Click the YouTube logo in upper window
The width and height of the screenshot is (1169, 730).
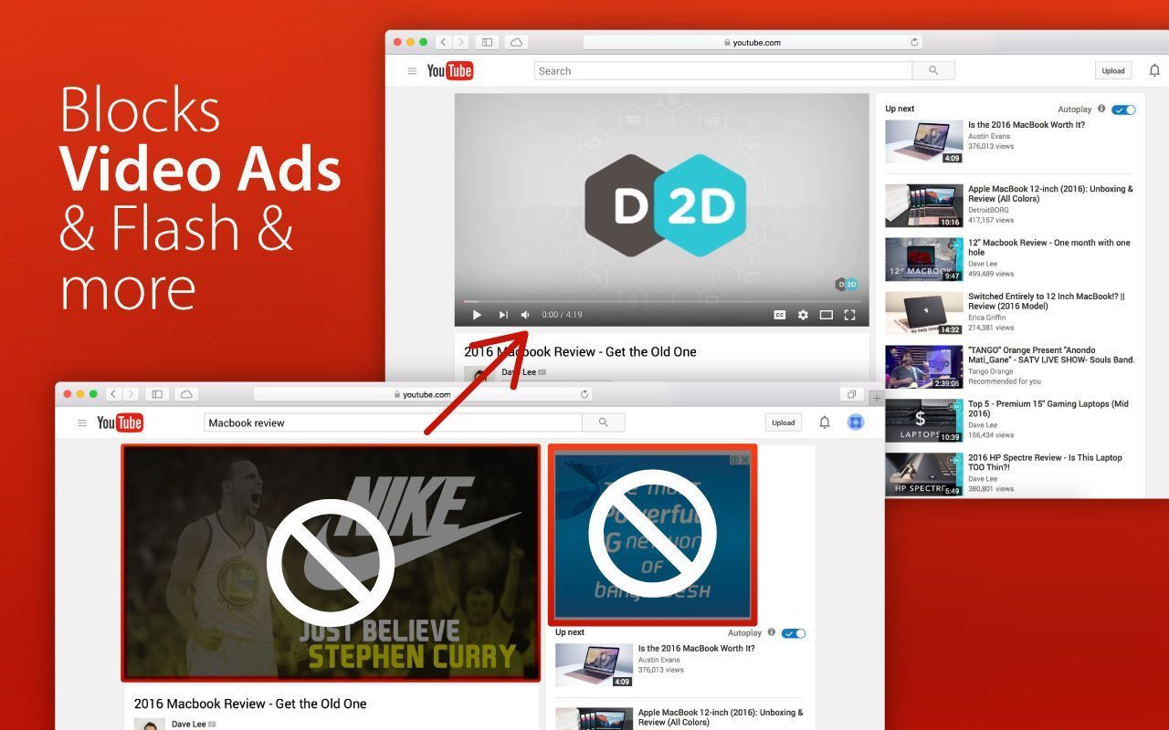[x=450, y=70]
